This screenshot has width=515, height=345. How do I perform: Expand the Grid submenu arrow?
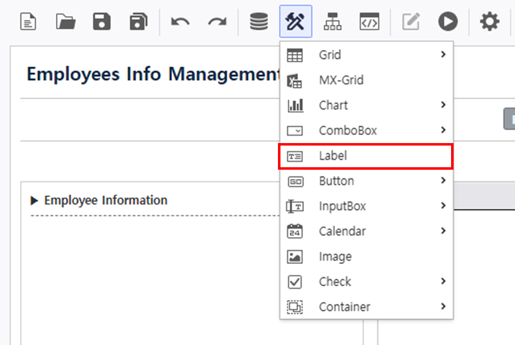(443, 55)
